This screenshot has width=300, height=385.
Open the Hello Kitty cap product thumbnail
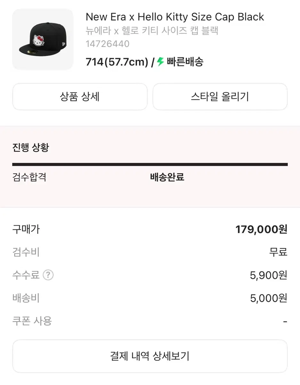pyautogui.click(x=43, y=39)
